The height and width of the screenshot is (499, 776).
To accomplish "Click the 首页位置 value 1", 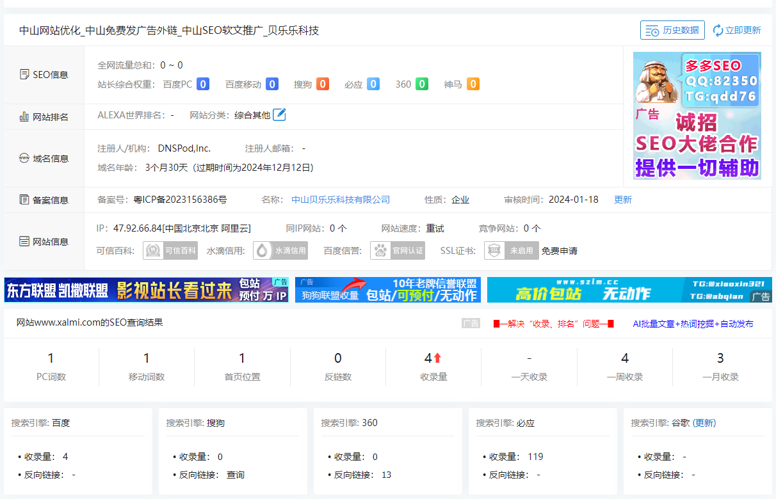I will point(242,358).
